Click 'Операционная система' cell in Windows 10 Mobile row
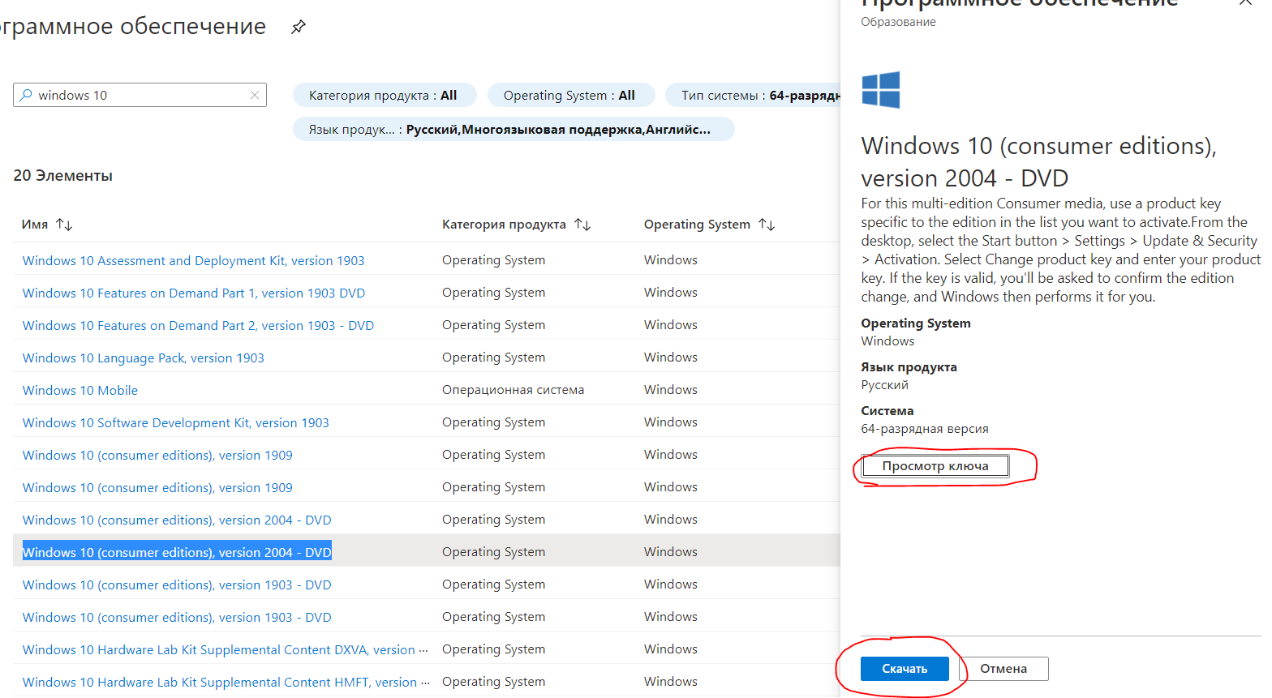Image resolution: width=1272 pixels, height=698 pixels. (513, 390)
